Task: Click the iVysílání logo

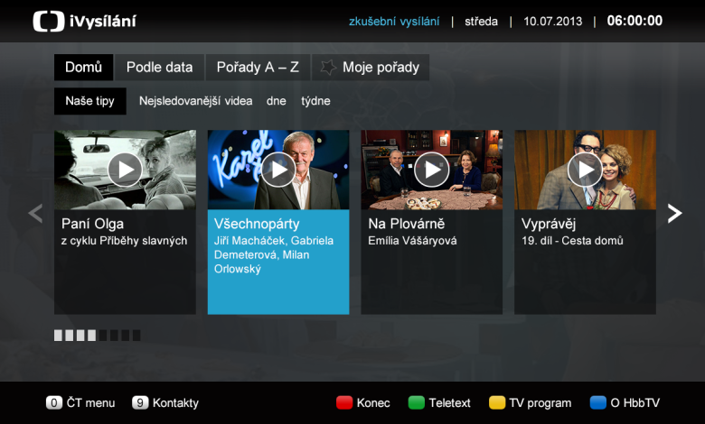Action: (84, 21)
